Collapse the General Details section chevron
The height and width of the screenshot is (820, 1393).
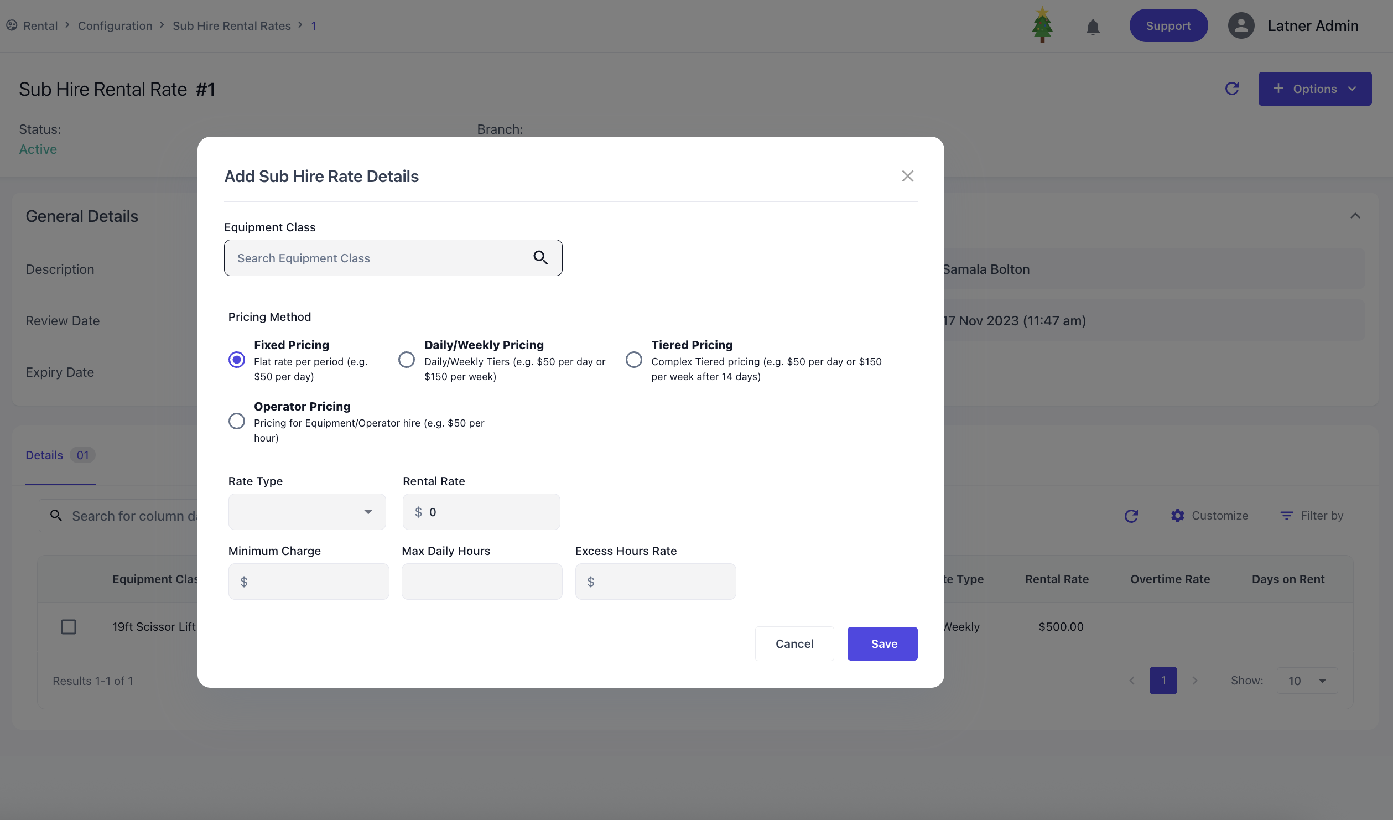[1355, 216]
